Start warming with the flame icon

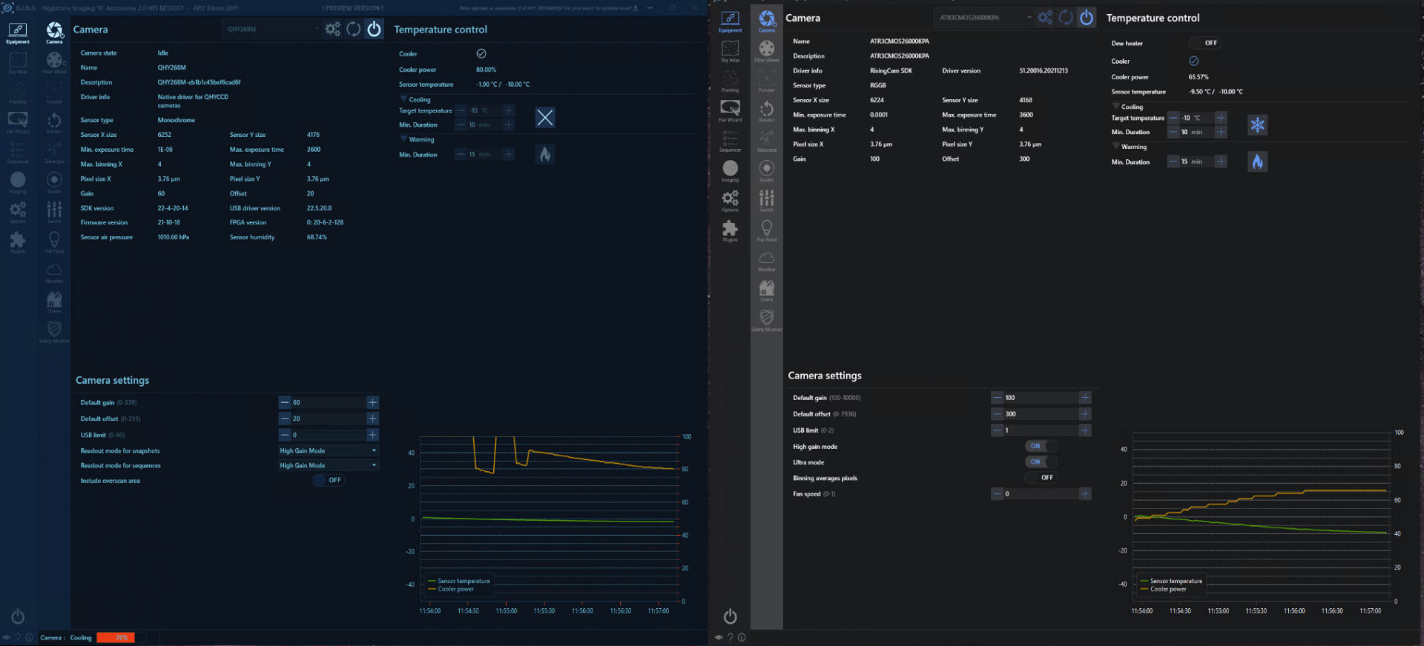tap(1257, 161)
